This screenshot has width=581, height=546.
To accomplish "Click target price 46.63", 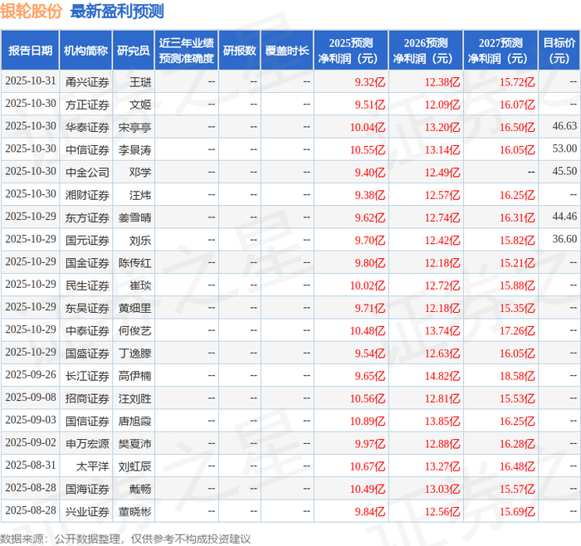I will coord(564,126).
